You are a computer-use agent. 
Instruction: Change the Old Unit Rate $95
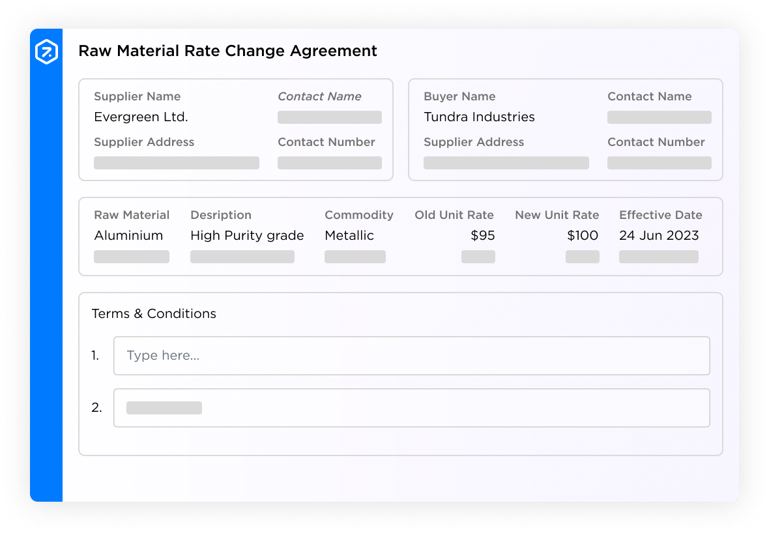pos(482,235)
